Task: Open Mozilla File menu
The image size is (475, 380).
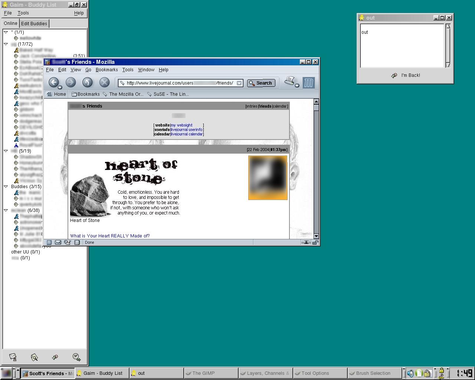Action: pos(50,70)
